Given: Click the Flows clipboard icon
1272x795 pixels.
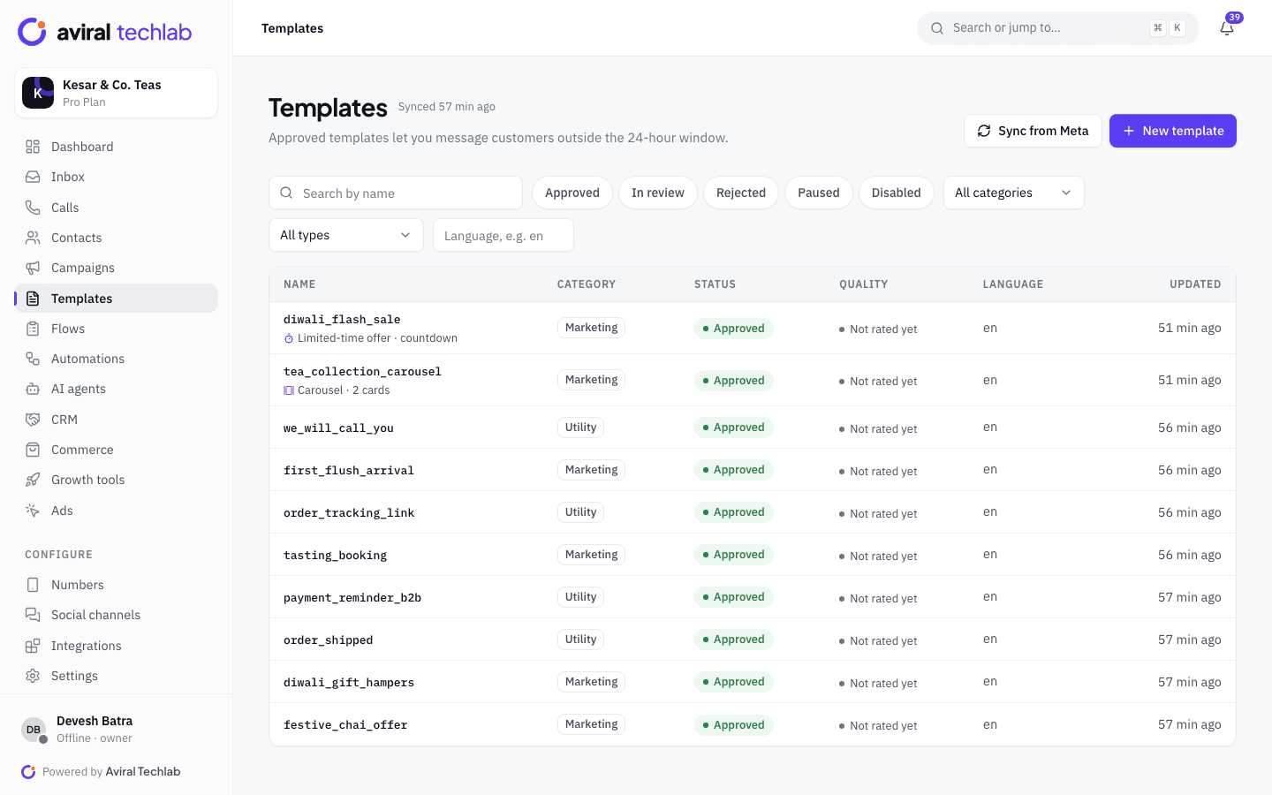Looking at the screenshot, I should 33,329.
